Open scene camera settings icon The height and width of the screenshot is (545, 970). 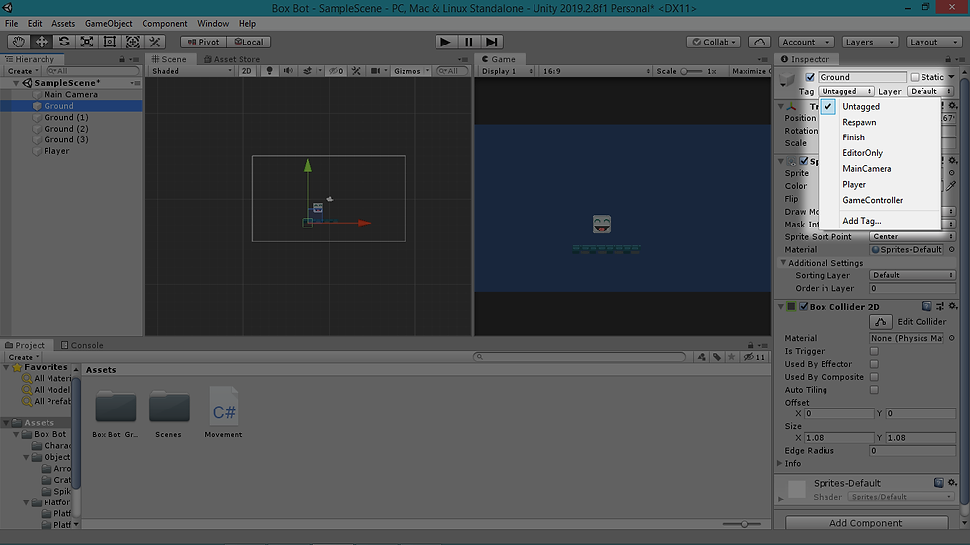[x=375, y=71]
